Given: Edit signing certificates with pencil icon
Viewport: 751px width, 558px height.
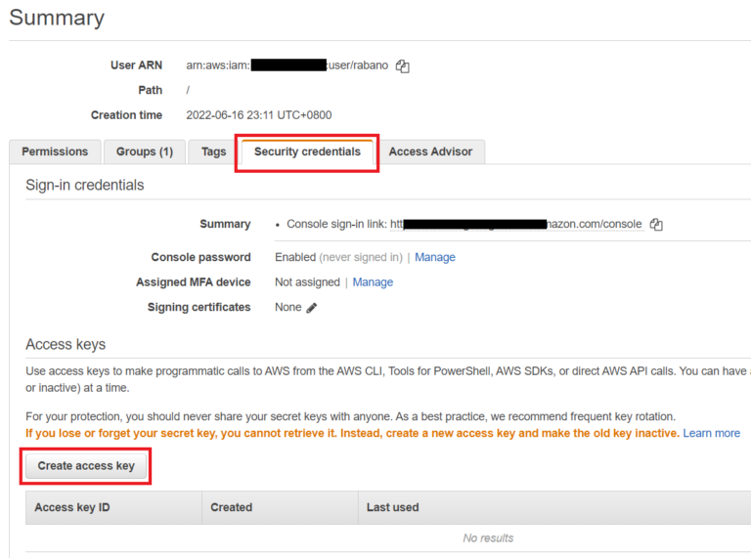Looking at the screenshot, I should (x=312, y=308).
